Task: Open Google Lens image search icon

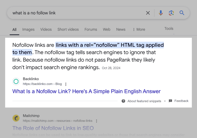Action: [x=171, y=13]
